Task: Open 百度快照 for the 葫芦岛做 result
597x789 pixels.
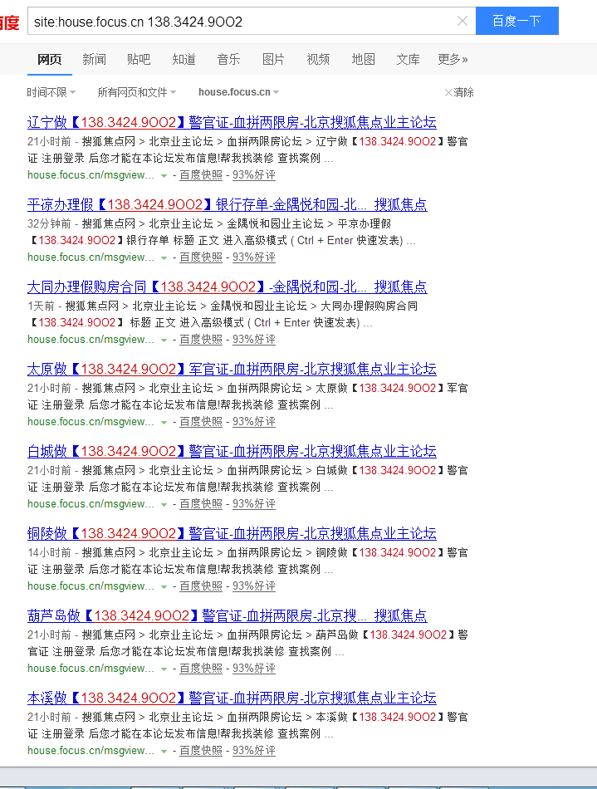Action: pos(201,669)
